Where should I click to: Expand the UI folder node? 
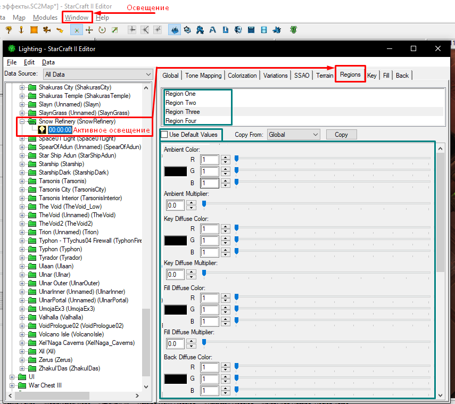point(12,377)
